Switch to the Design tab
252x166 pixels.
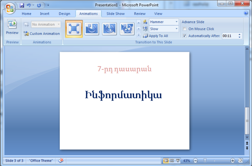point(64,14)
